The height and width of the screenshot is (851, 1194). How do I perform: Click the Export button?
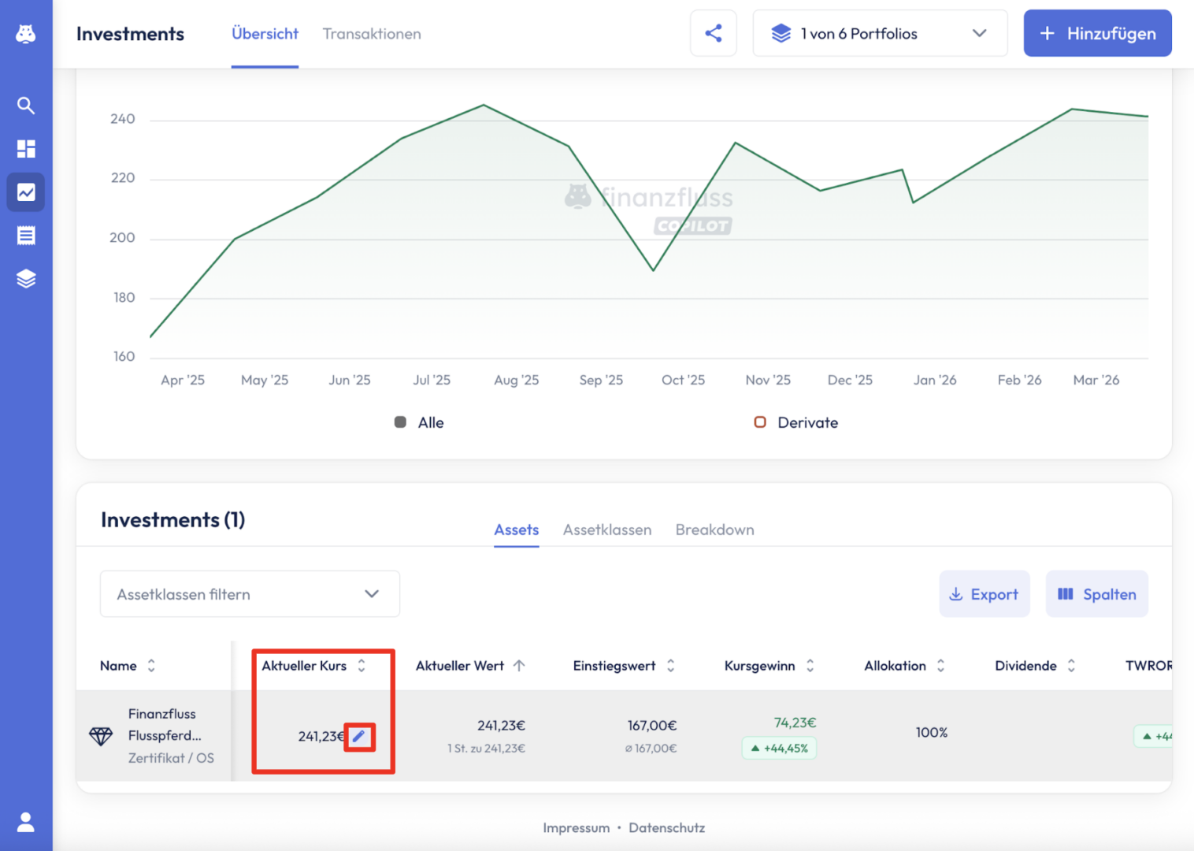point(984,594)
